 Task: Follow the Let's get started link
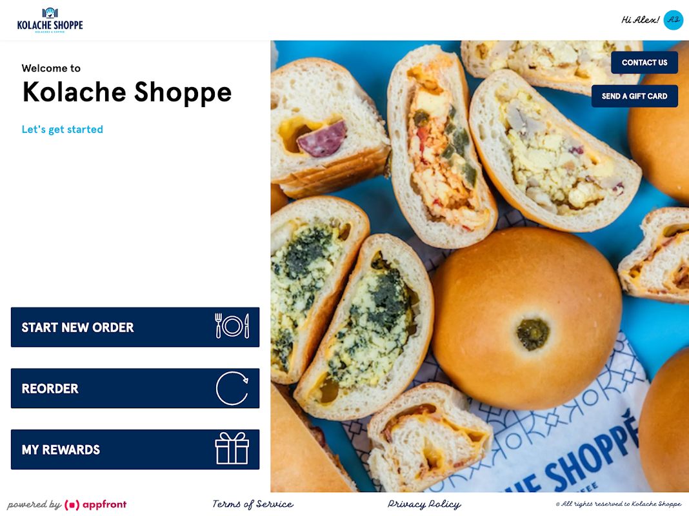tap(63, 130)
